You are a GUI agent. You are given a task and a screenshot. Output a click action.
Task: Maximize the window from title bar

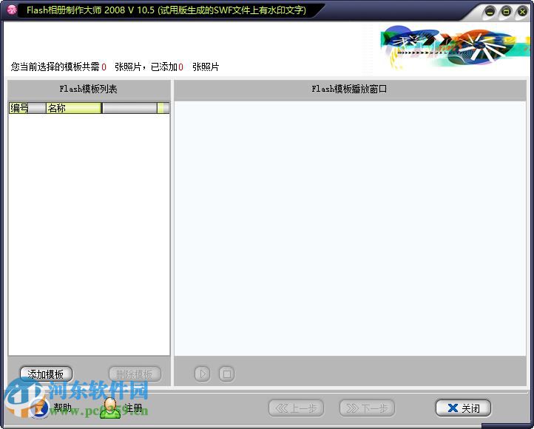point(506,12)
